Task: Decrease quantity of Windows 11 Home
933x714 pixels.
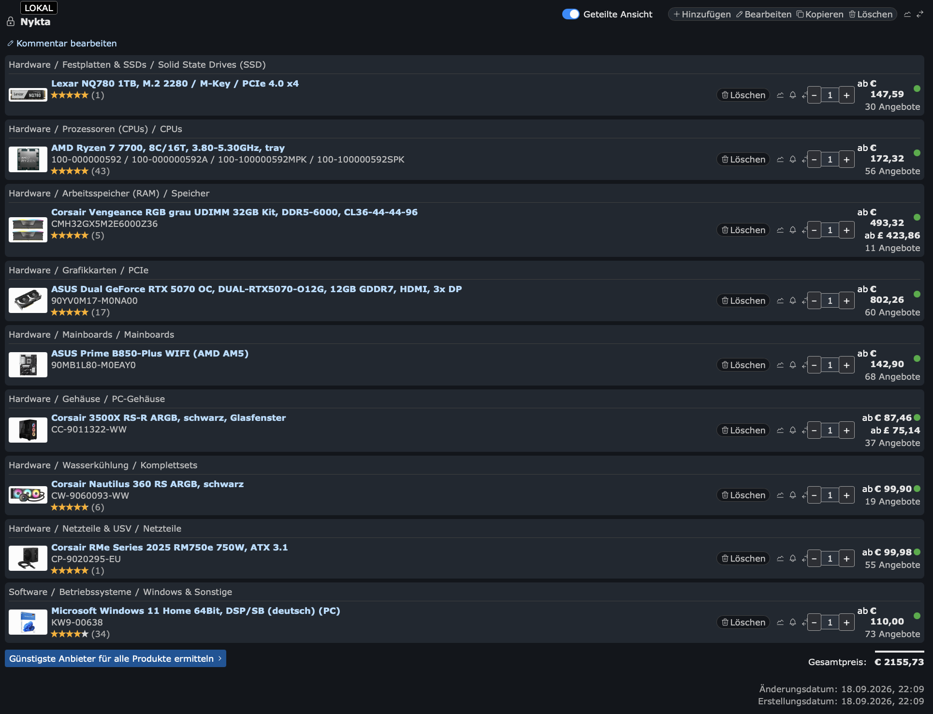Action: point(815,623)
